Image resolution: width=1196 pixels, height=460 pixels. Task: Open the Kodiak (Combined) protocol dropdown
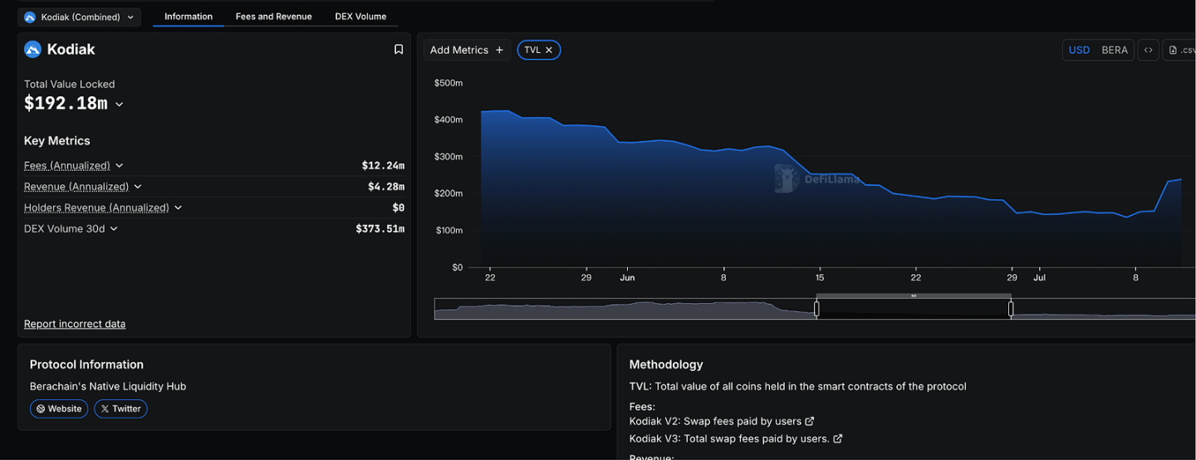click(80, 17)
